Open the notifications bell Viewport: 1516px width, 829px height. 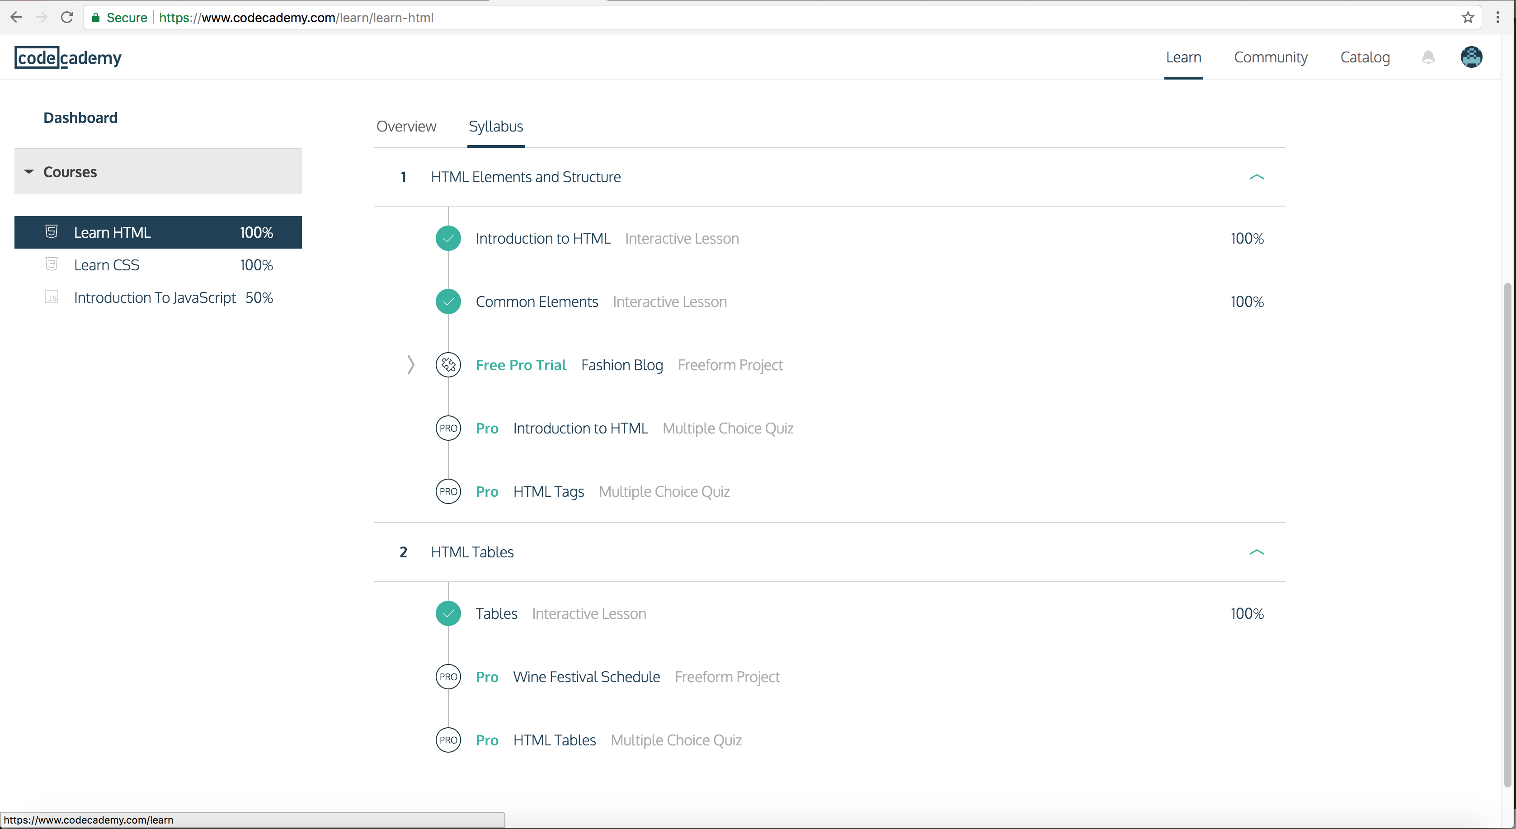point(1428,57)
